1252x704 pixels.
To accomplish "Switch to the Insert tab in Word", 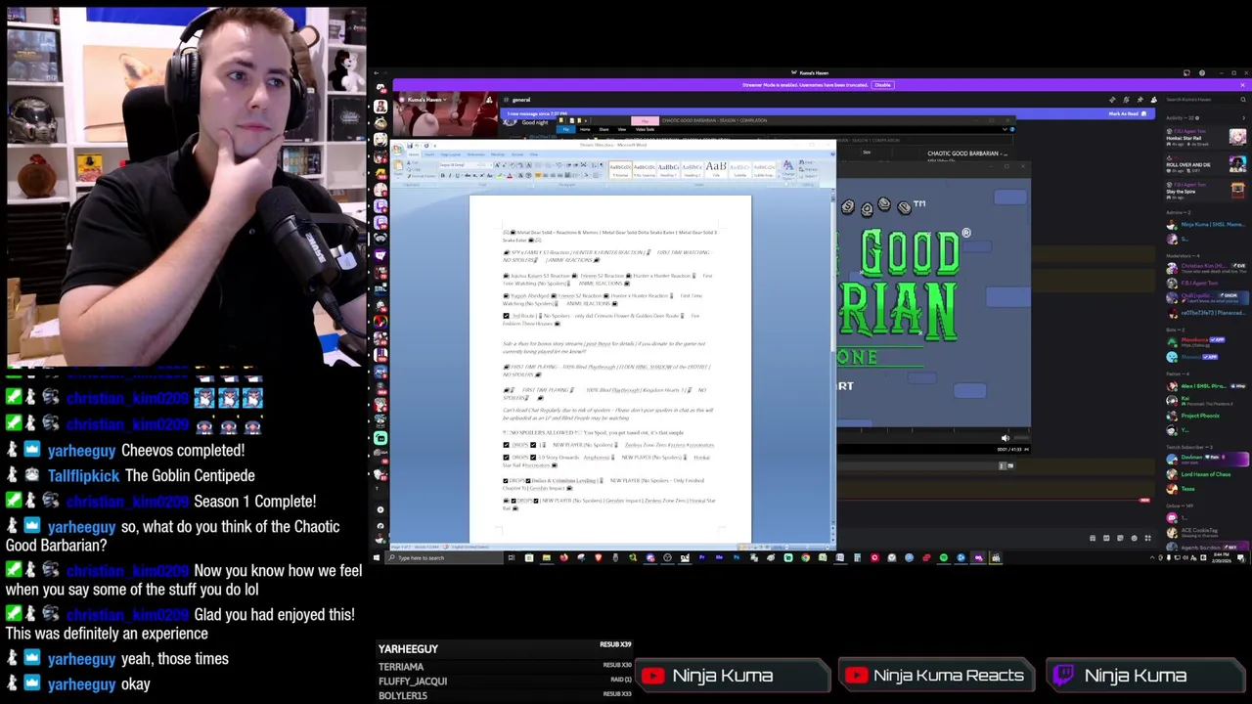I will (429, 154).
